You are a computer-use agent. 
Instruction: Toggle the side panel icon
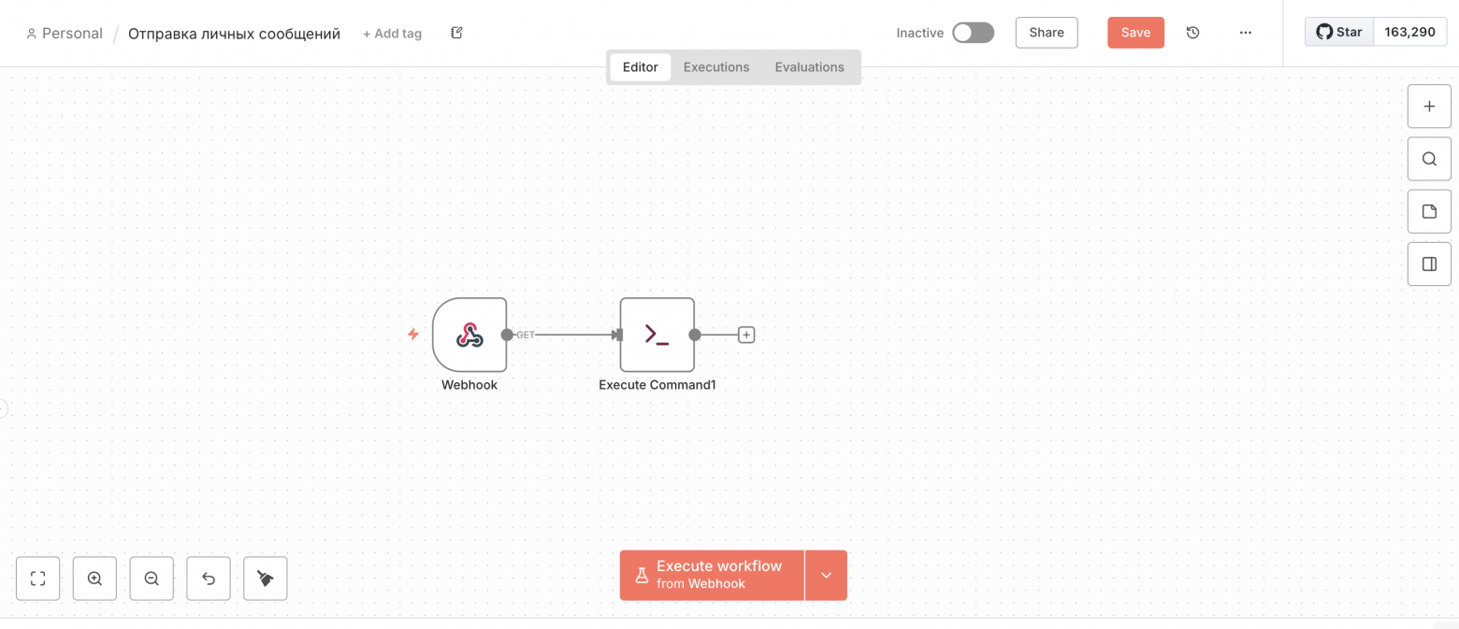coord(1429,264)
